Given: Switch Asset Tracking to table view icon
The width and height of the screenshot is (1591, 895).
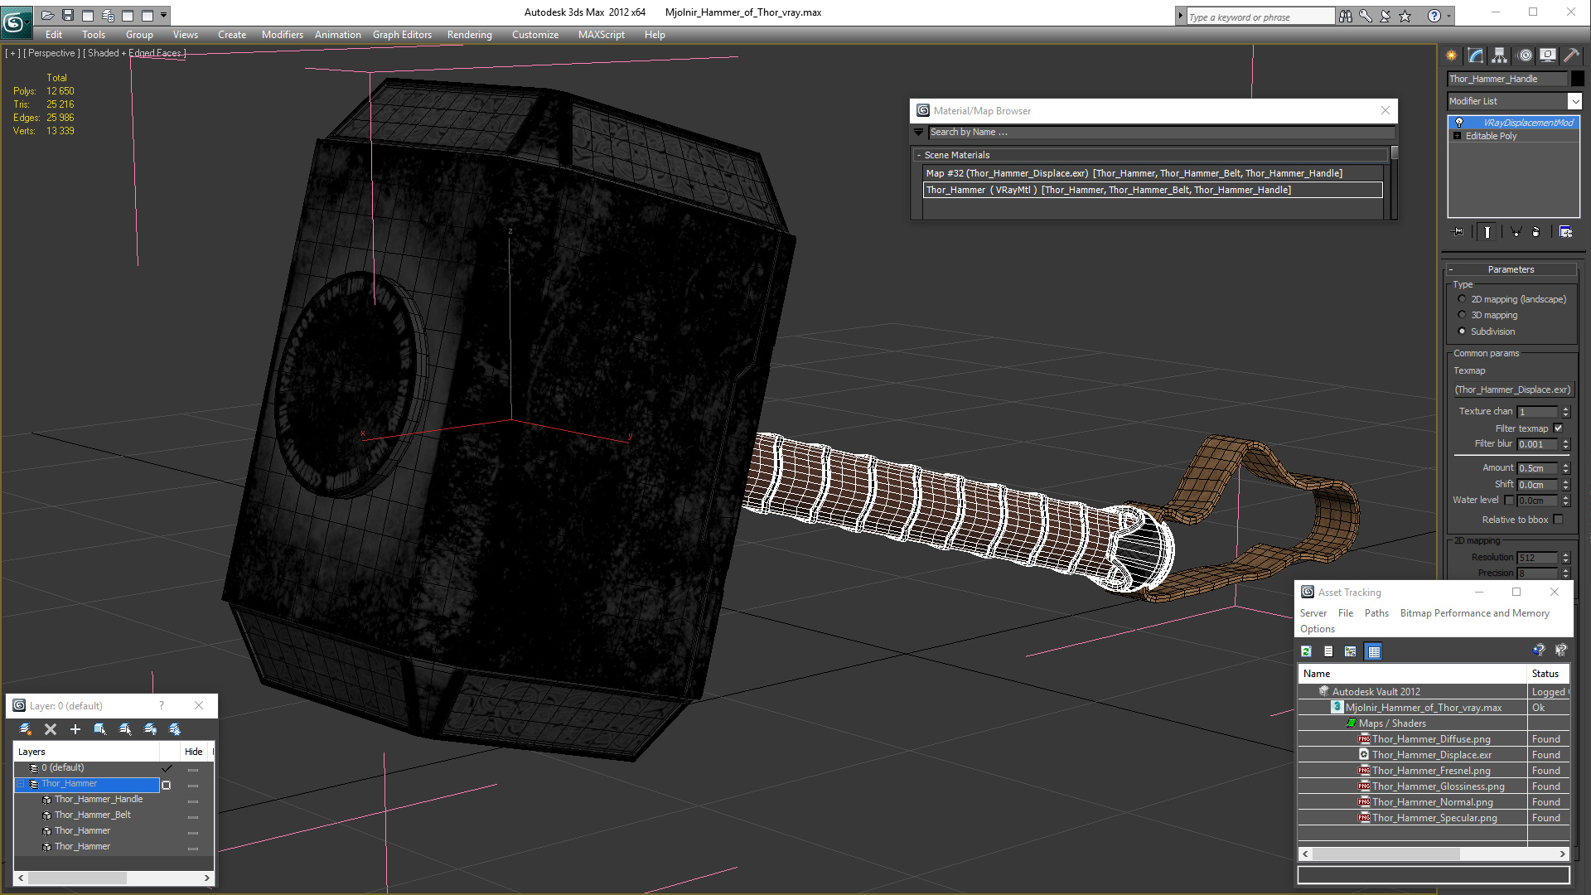Looking at the screenshot, I should tap(1373, 651).
